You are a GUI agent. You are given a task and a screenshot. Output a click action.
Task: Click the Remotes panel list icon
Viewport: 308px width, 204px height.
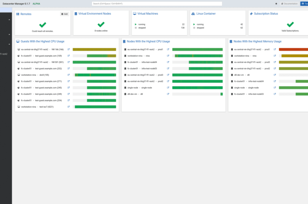(18, 14)
